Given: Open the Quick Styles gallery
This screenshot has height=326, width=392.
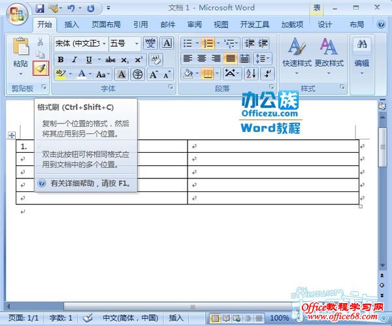Looking at the screenshot, I should click(x=297, y=56).
